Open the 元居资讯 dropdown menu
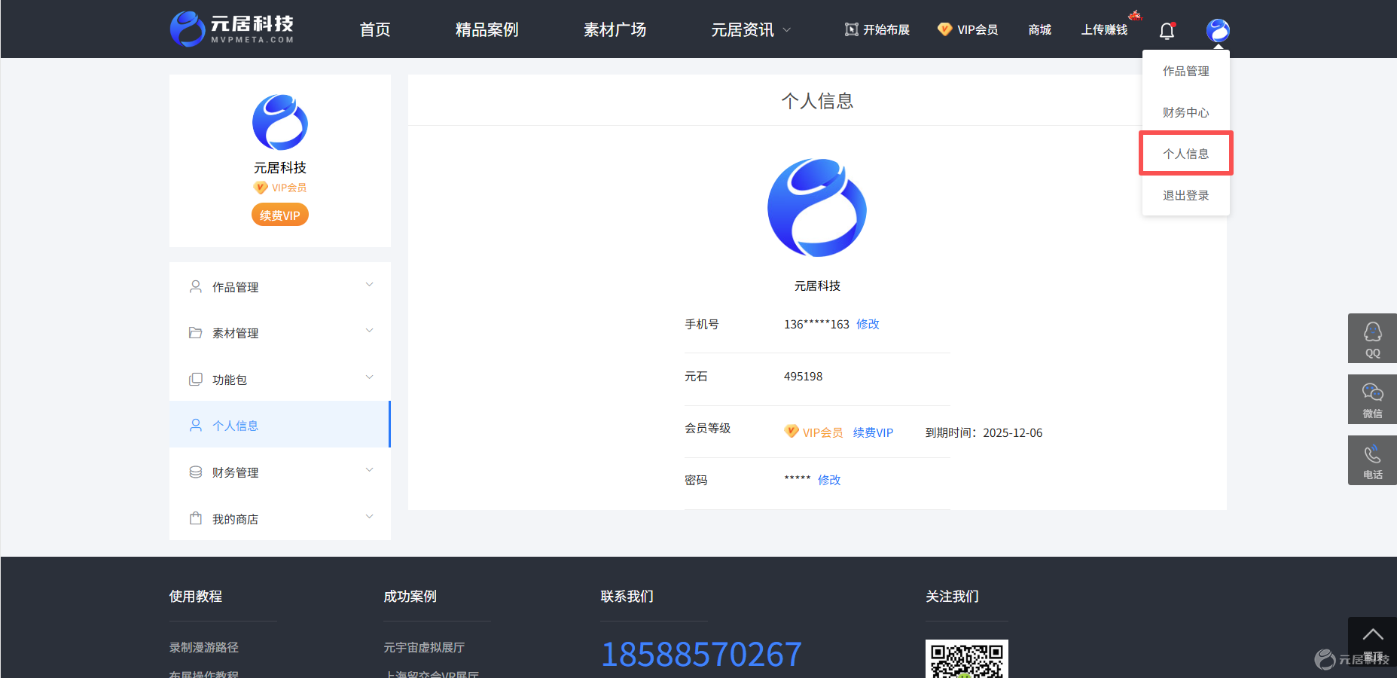This screenshot has height=678, width=1397. (x=751, y=29)
